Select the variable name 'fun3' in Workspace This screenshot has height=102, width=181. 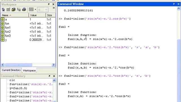(x=8, y=36)
